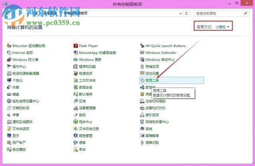This screenshot has height=166, width=255.
Task: Open the 区域 link
Action: (82, 101)
